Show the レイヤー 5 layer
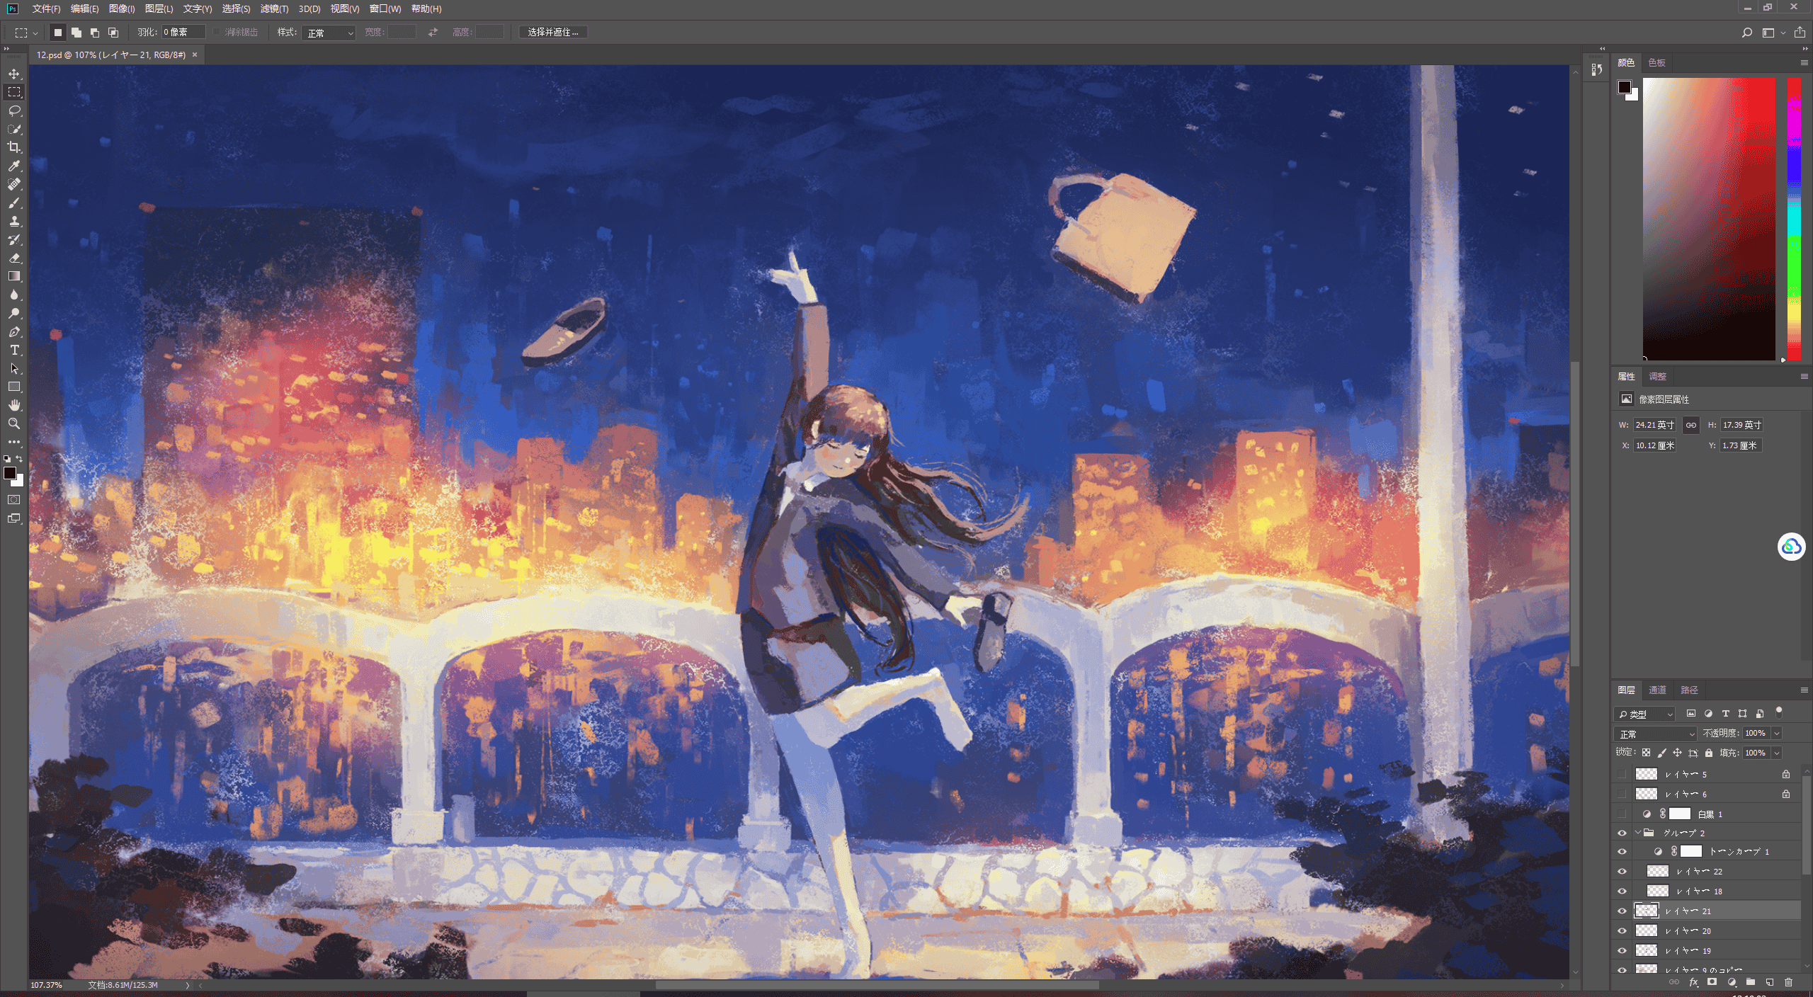The width and height of the screenshot is (1813, 997). coord(1622,774)
